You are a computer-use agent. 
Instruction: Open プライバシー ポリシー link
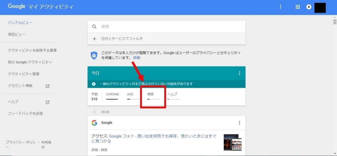coord(21,145)
